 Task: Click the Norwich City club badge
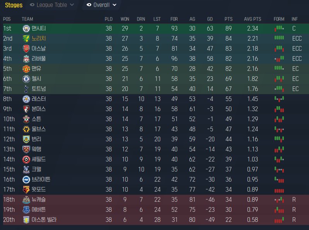click(x=26, y=39)
